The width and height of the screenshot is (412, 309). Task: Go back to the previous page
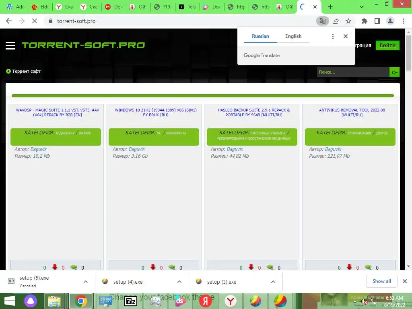click(9, 21)
